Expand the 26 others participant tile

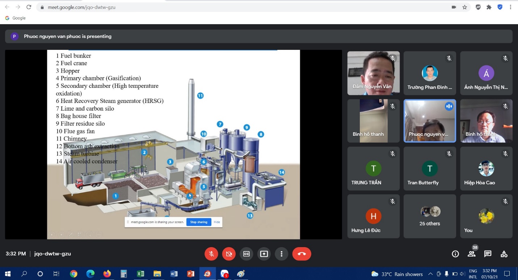point(430,216)
